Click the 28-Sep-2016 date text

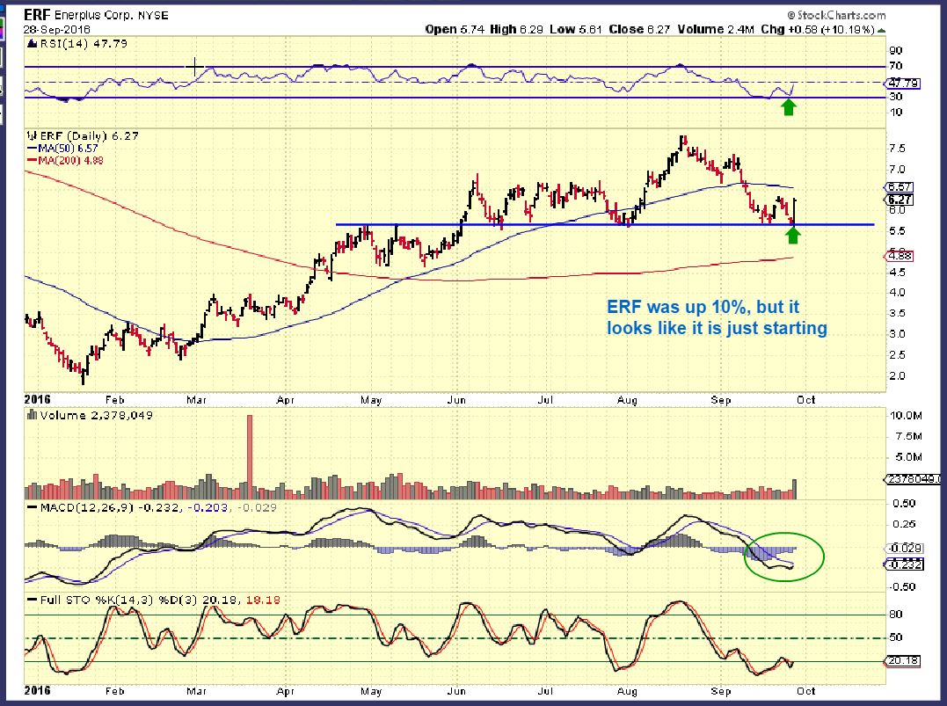(x=57, y=29)
